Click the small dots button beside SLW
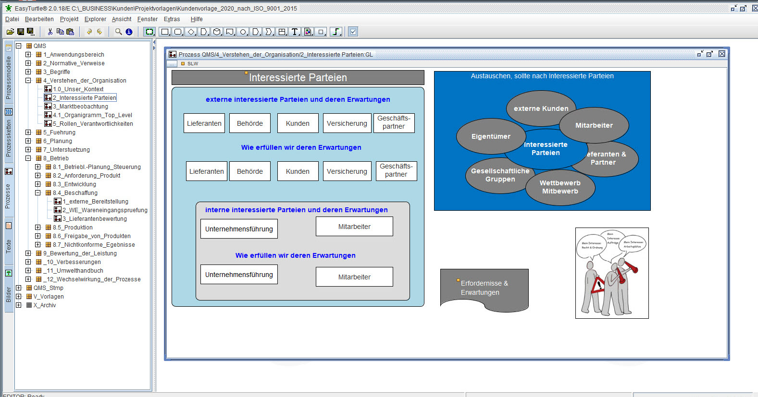This screenshot has width=758, height=397. click(172, 63)
